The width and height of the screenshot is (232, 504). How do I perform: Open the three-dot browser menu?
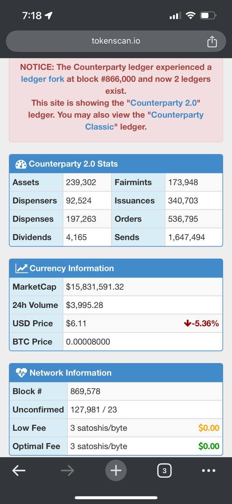[208, 470]
